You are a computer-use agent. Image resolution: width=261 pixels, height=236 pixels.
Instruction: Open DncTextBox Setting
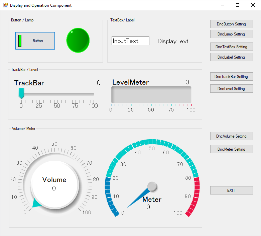point(231,47)
